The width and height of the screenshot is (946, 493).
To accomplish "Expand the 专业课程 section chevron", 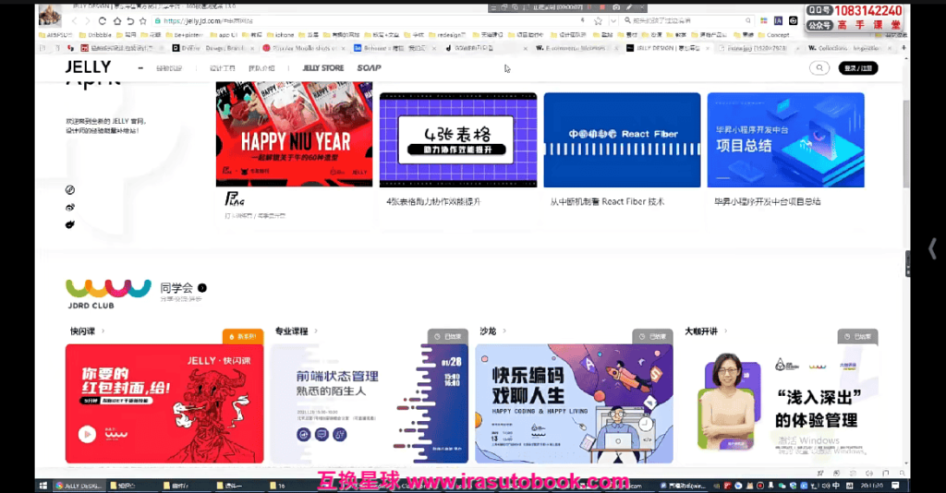I will tap(316, 331).
